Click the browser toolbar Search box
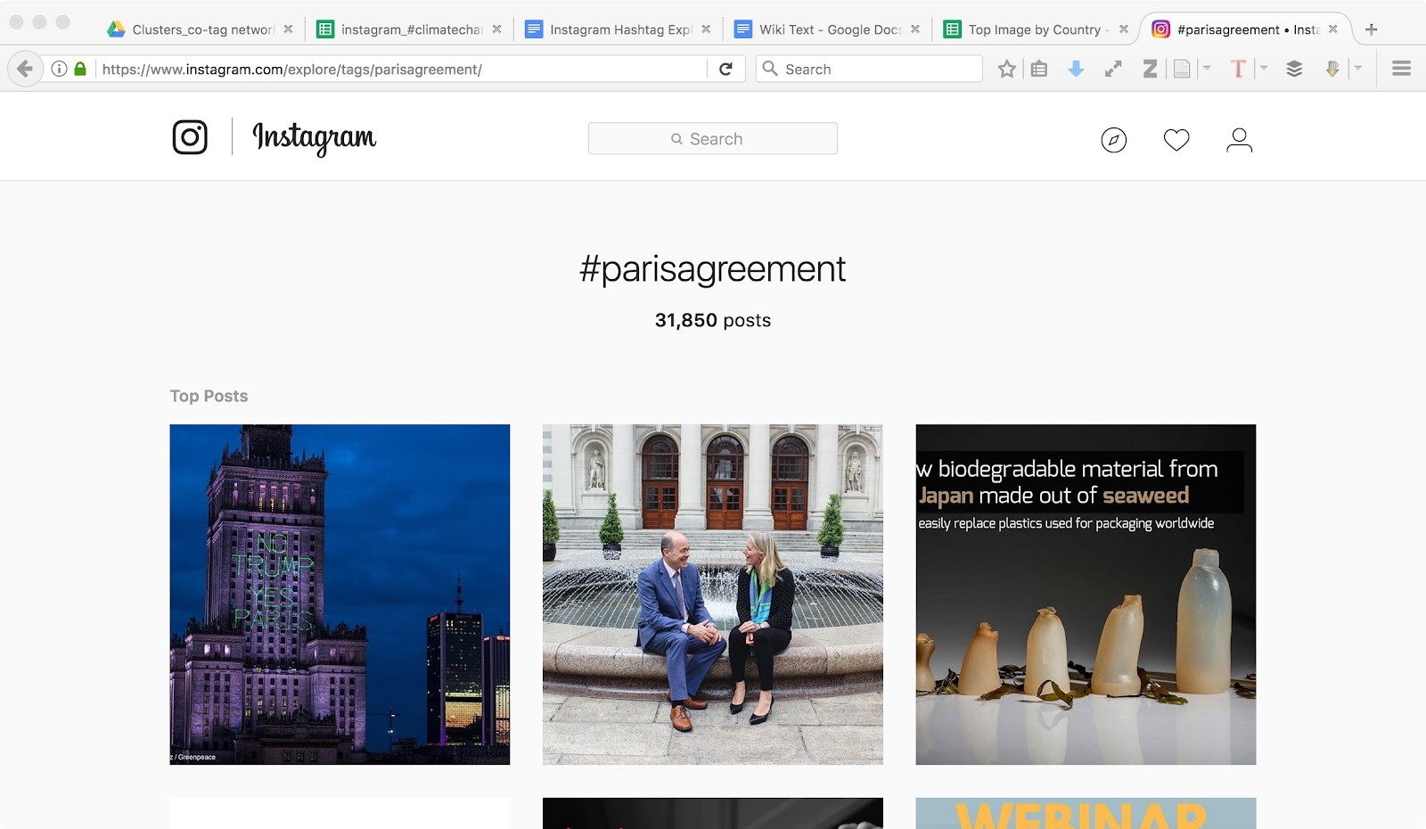This screenshot has width=1426, height=829. click(x=869, y=69)
